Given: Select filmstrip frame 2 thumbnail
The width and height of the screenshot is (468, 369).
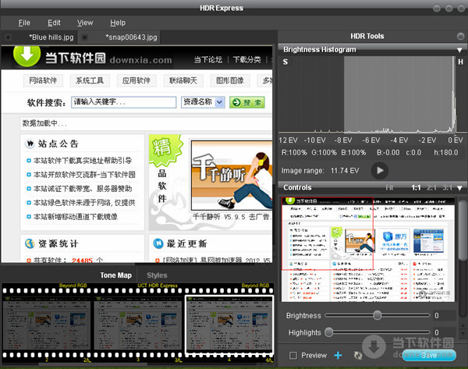Looking at the screenshot, I should [x=46, y=323].
